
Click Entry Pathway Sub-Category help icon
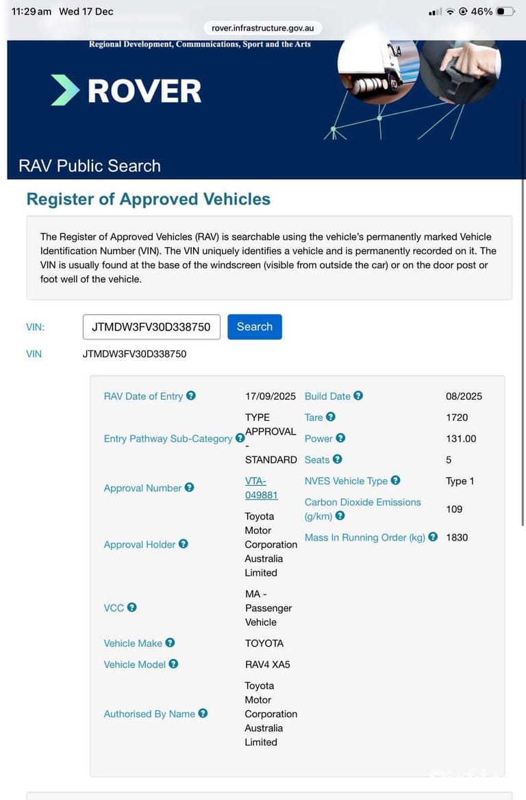click(x=240, y=438)
